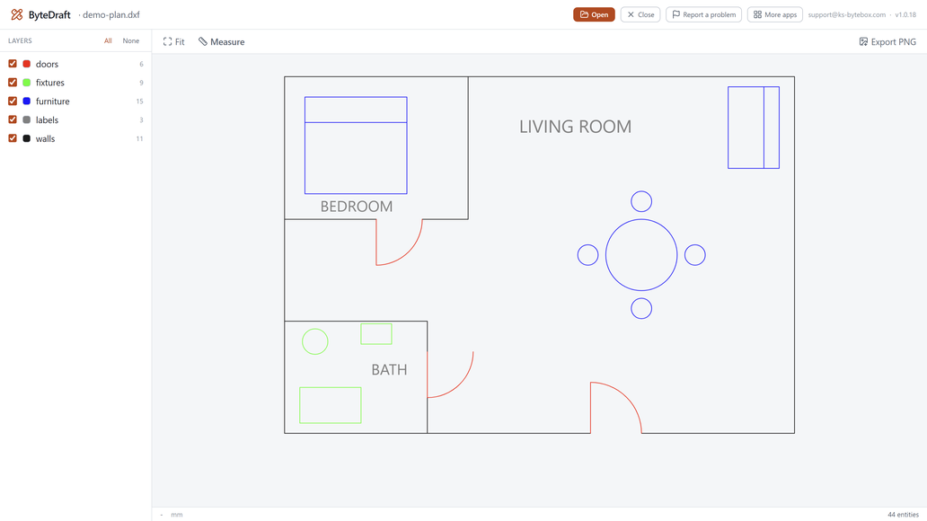Select the walls layer name

point(45,139)
